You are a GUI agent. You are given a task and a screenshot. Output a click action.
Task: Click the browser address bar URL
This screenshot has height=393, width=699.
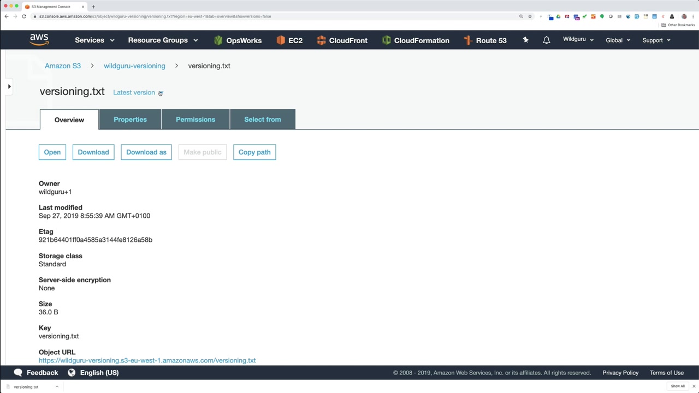tap(155, 16)
